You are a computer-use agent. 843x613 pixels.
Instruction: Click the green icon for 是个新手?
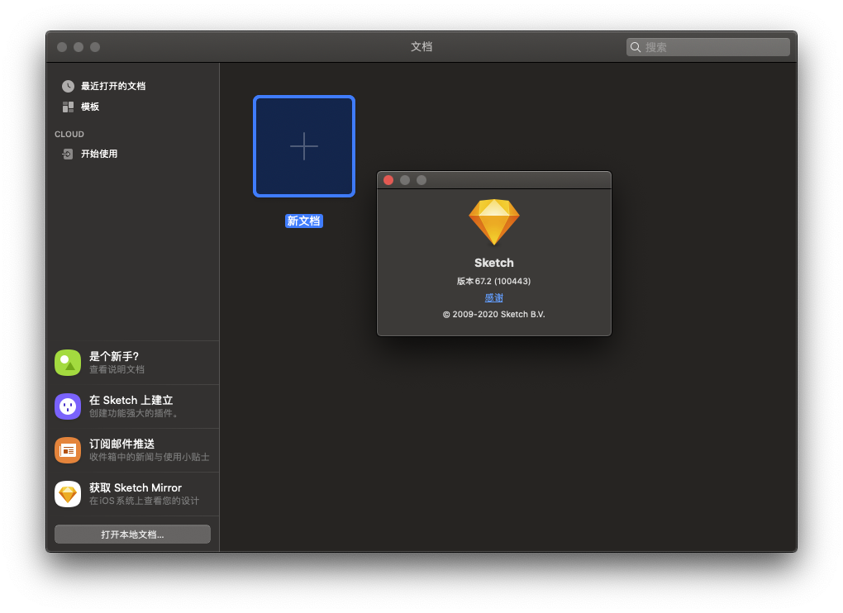(x=68, y=363)
